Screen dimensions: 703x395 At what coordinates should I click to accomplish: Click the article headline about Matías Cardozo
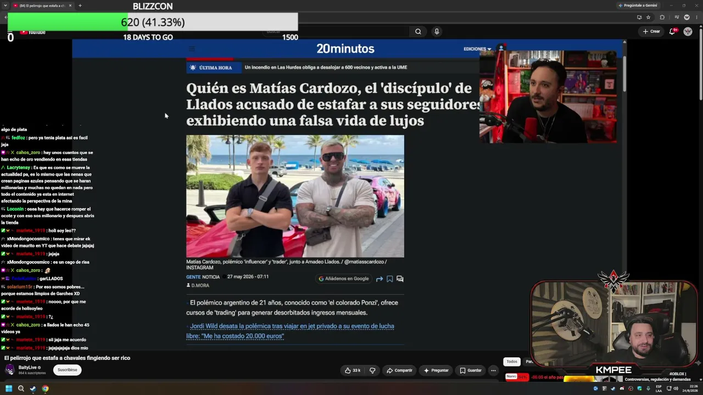tap(334, 104)
